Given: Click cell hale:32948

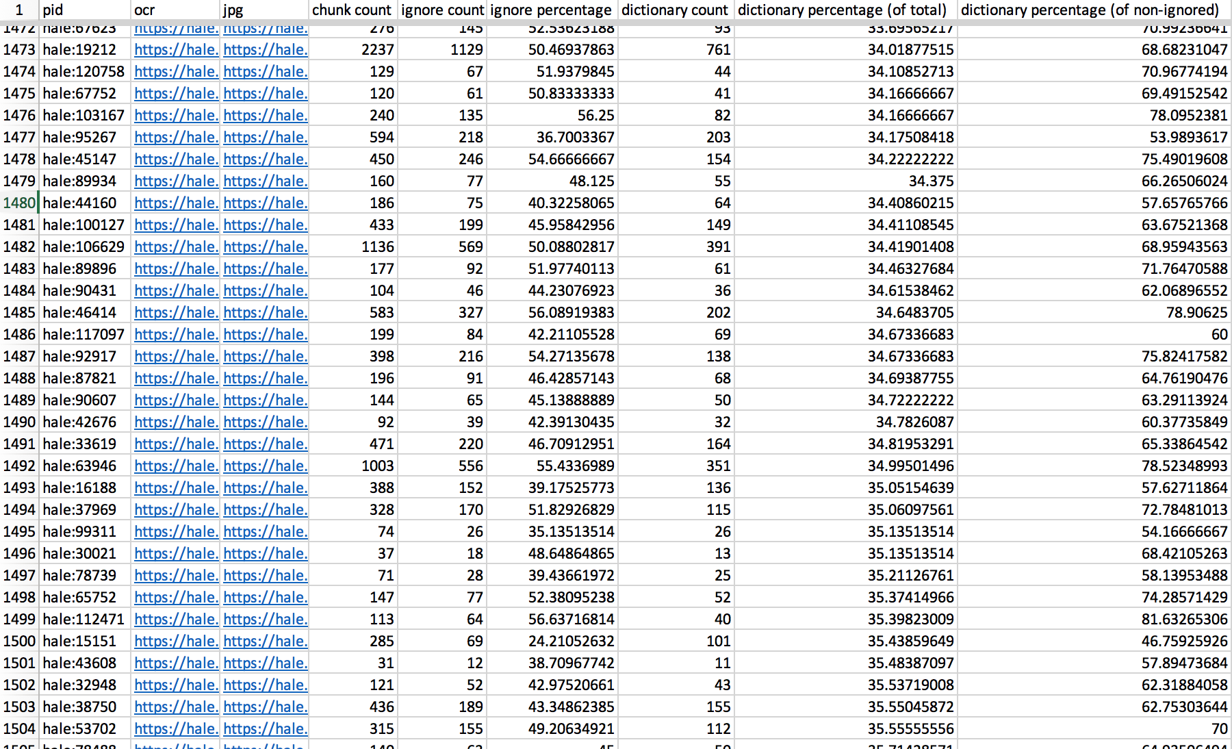Looking at the screenshot, I should 85,685.
